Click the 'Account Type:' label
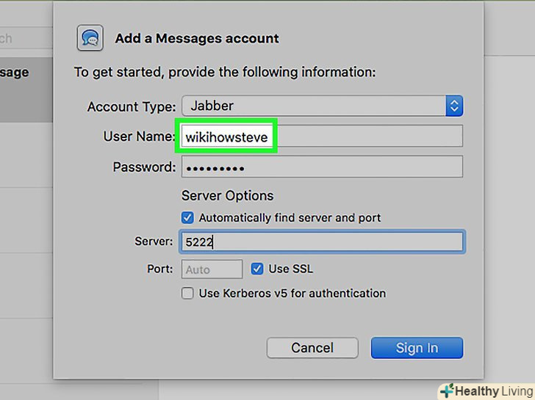The image size is (535, 400). tap(132, 106)
